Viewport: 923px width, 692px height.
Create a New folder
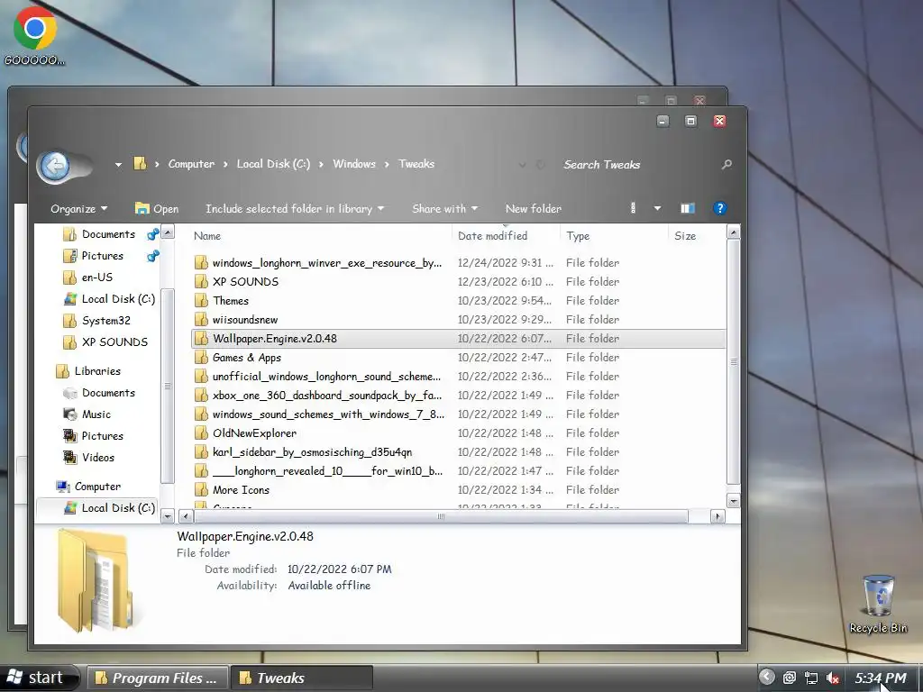pyautogui.click(x=534, y=209)
